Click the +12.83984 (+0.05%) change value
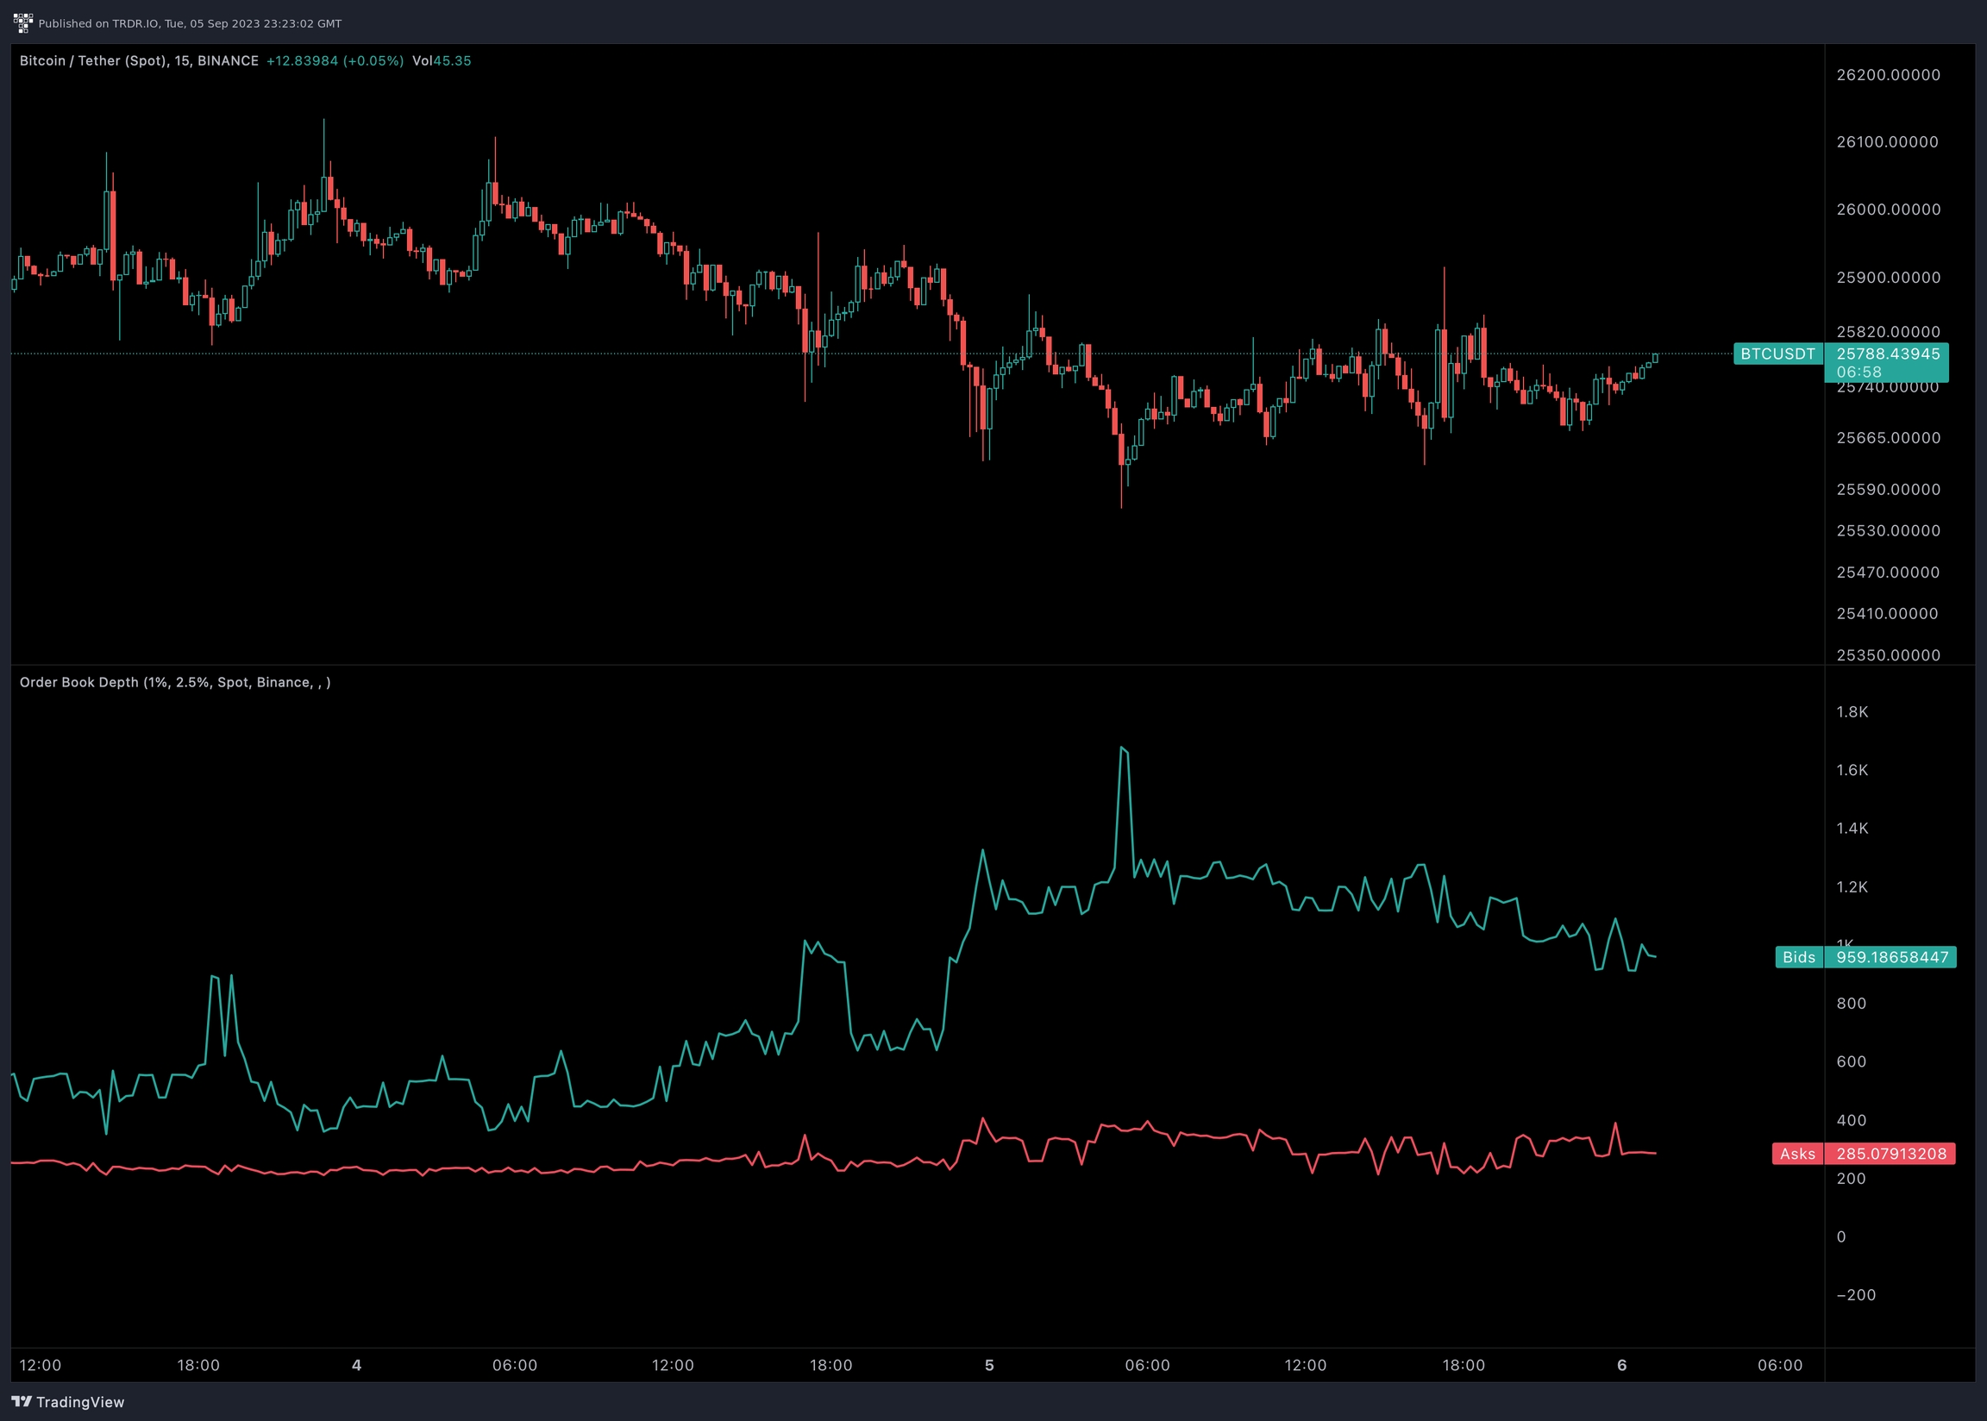1987x1421 pixels. (335, 60)
